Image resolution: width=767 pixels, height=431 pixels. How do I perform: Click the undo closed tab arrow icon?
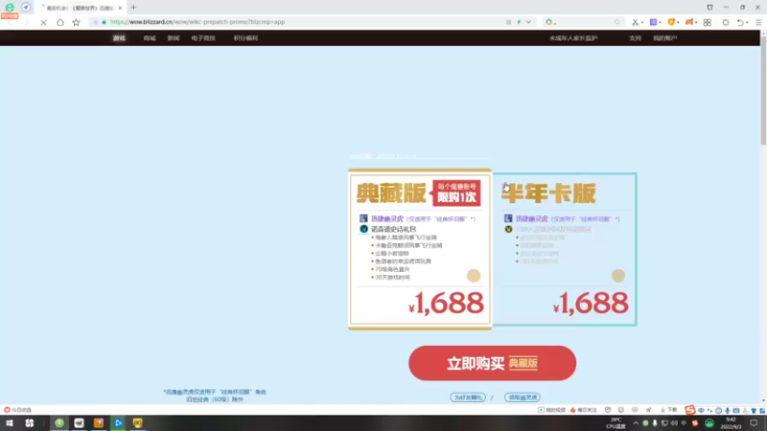point(740,22)
